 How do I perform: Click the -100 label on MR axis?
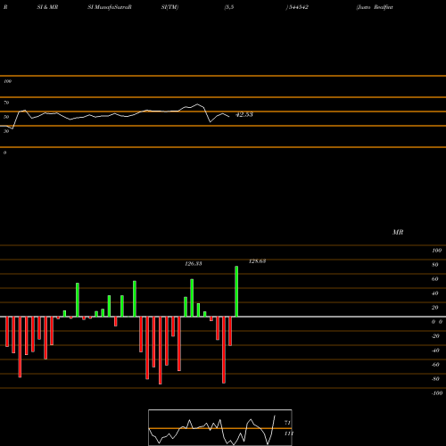pos(437,393)
